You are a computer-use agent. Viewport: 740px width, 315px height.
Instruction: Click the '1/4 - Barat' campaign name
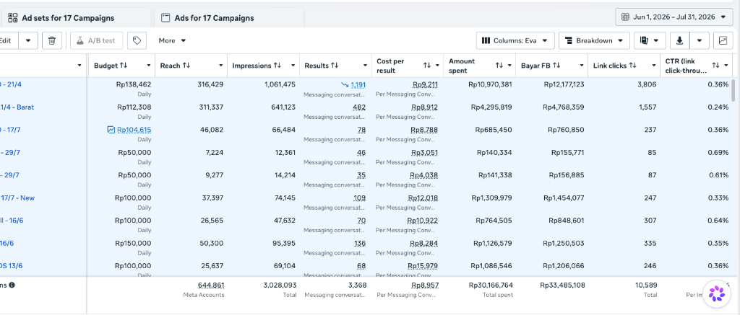[x=17, y=107]
